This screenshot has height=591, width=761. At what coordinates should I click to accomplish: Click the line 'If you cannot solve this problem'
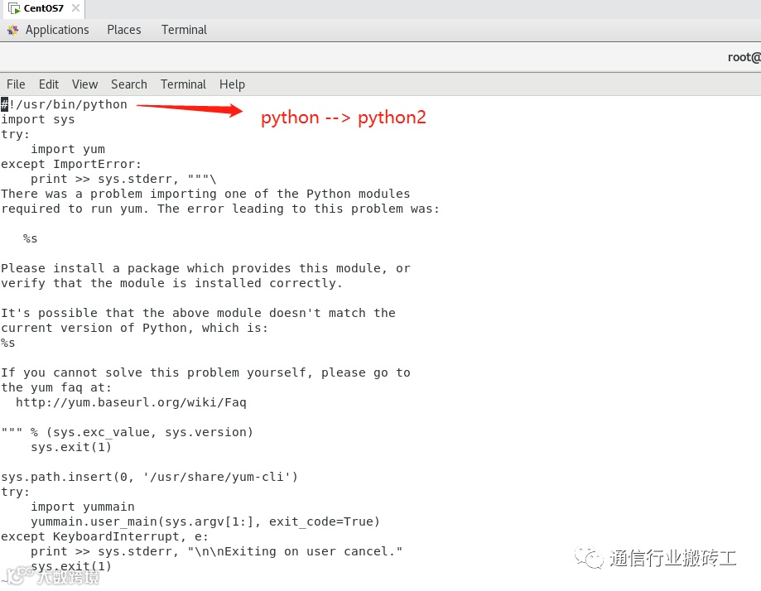click(x=205, y=372)
